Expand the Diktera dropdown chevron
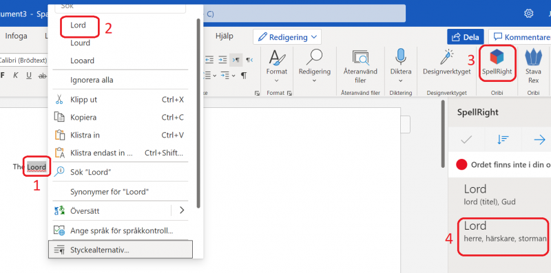 [x=401, y=80]
